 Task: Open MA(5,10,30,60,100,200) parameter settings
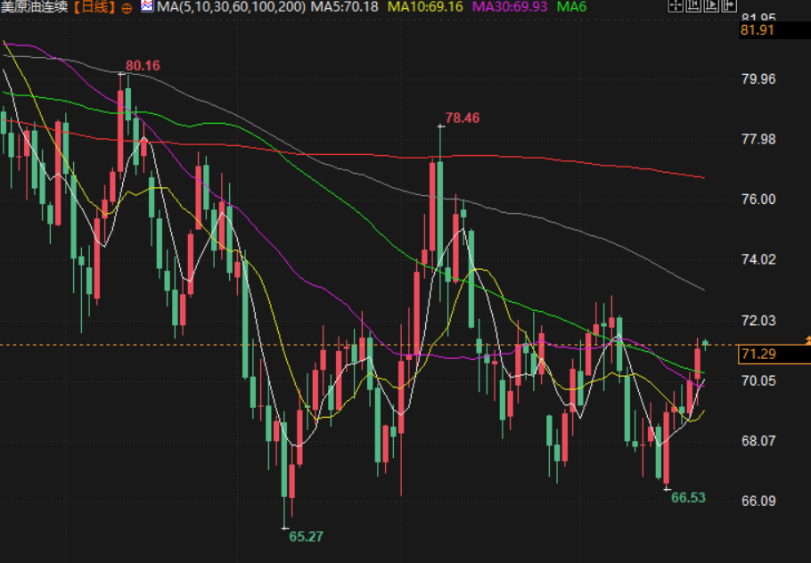[x=231, y=7]
